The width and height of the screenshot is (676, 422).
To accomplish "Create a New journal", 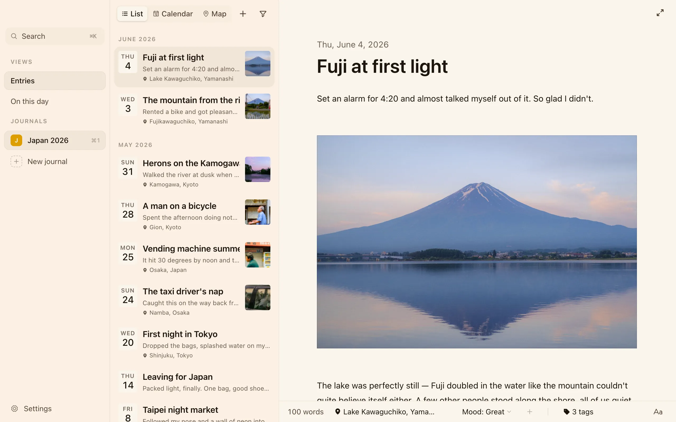I will point(55,161).
